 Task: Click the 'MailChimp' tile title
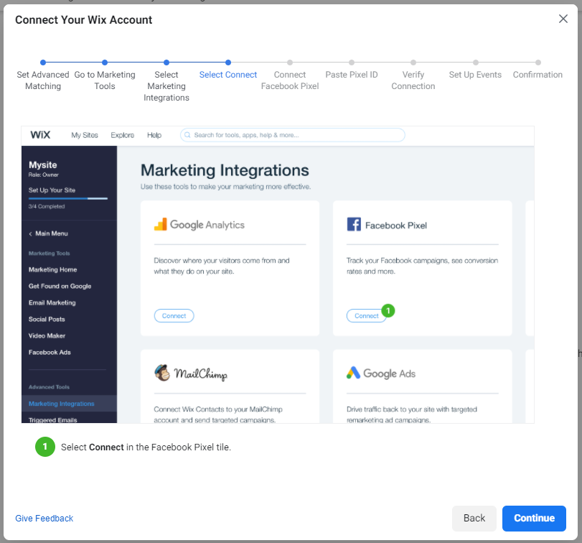[x=201, y=373]
